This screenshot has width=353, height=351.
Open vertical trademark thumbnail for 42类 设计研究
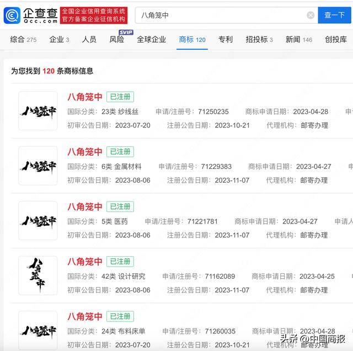click(38, 275)
